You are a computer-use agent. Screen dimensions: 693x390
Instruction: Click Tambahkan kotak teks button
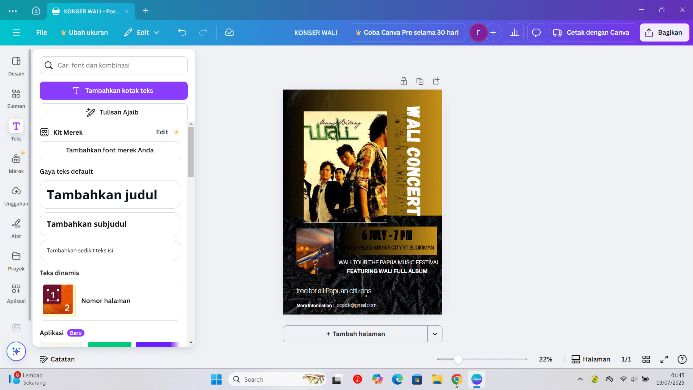pyautogui.click(x=114, y=91)
